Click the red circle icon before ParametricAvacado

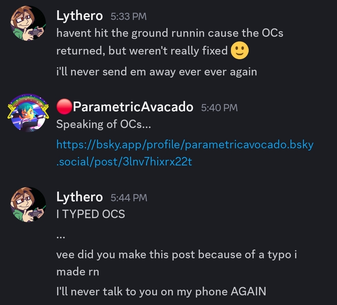point(64,107)
